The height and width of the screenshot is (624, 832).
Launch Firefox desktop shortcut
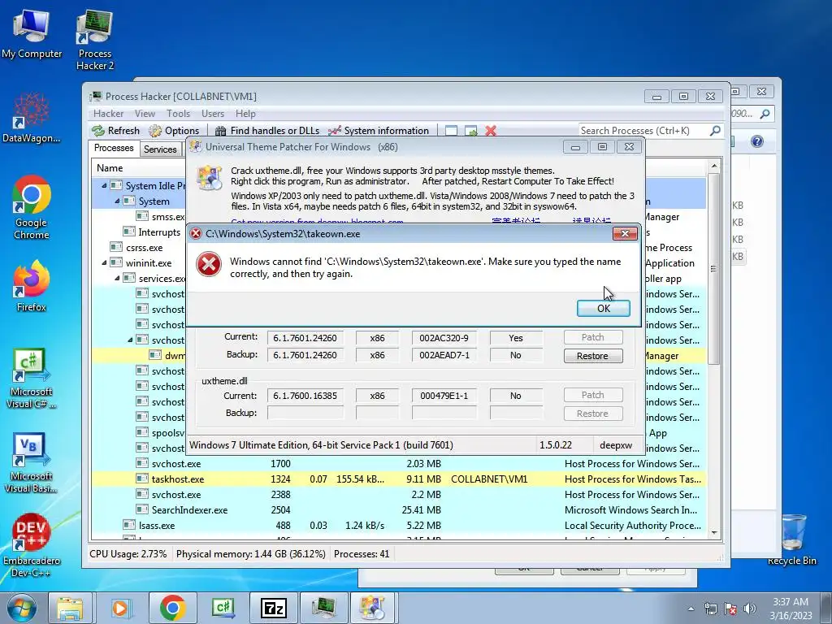pos(32,286)
